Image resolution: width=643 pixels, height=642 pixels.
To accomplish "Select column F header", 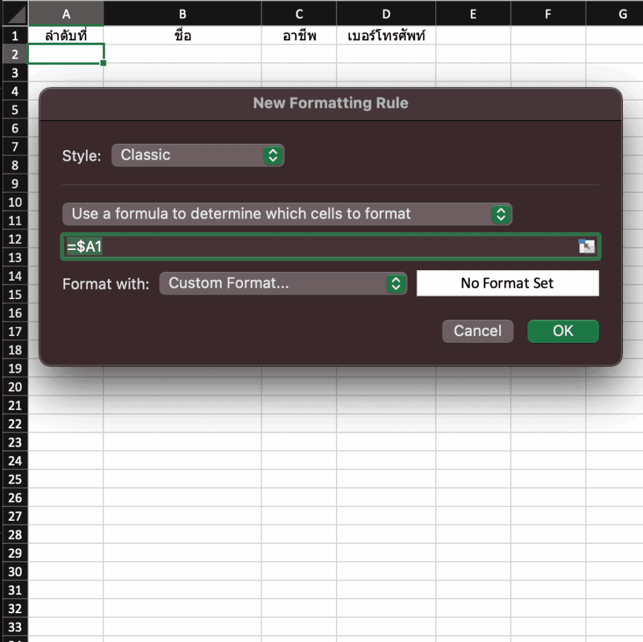I will click(548, 14).
